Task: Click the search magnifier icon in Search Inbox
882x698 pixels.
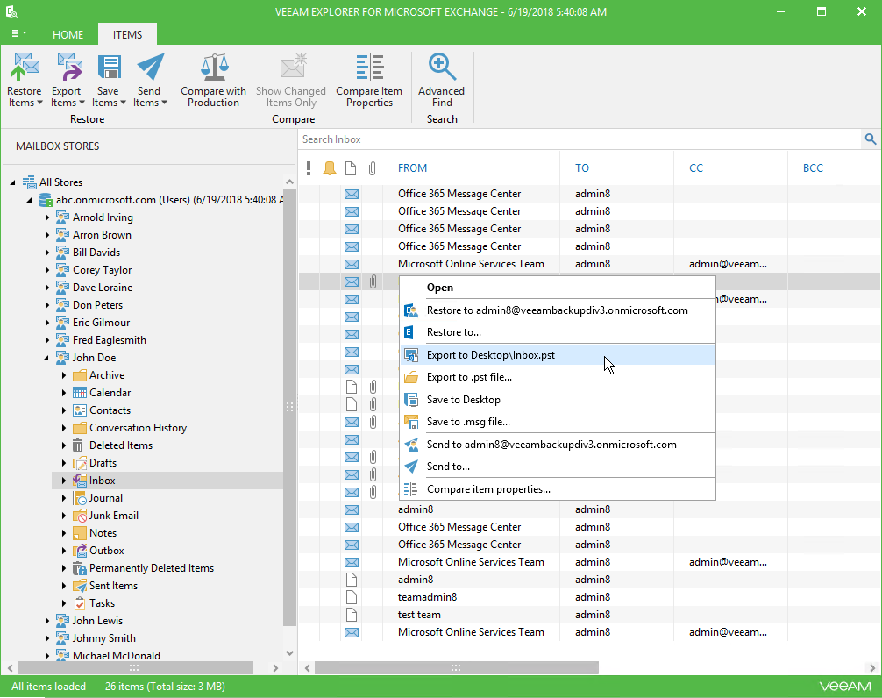Action: pyautogui.click(x=871, y=139)
